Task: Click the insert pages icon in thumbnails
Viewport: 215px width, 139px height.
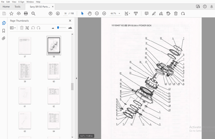Action: [27, 28]
